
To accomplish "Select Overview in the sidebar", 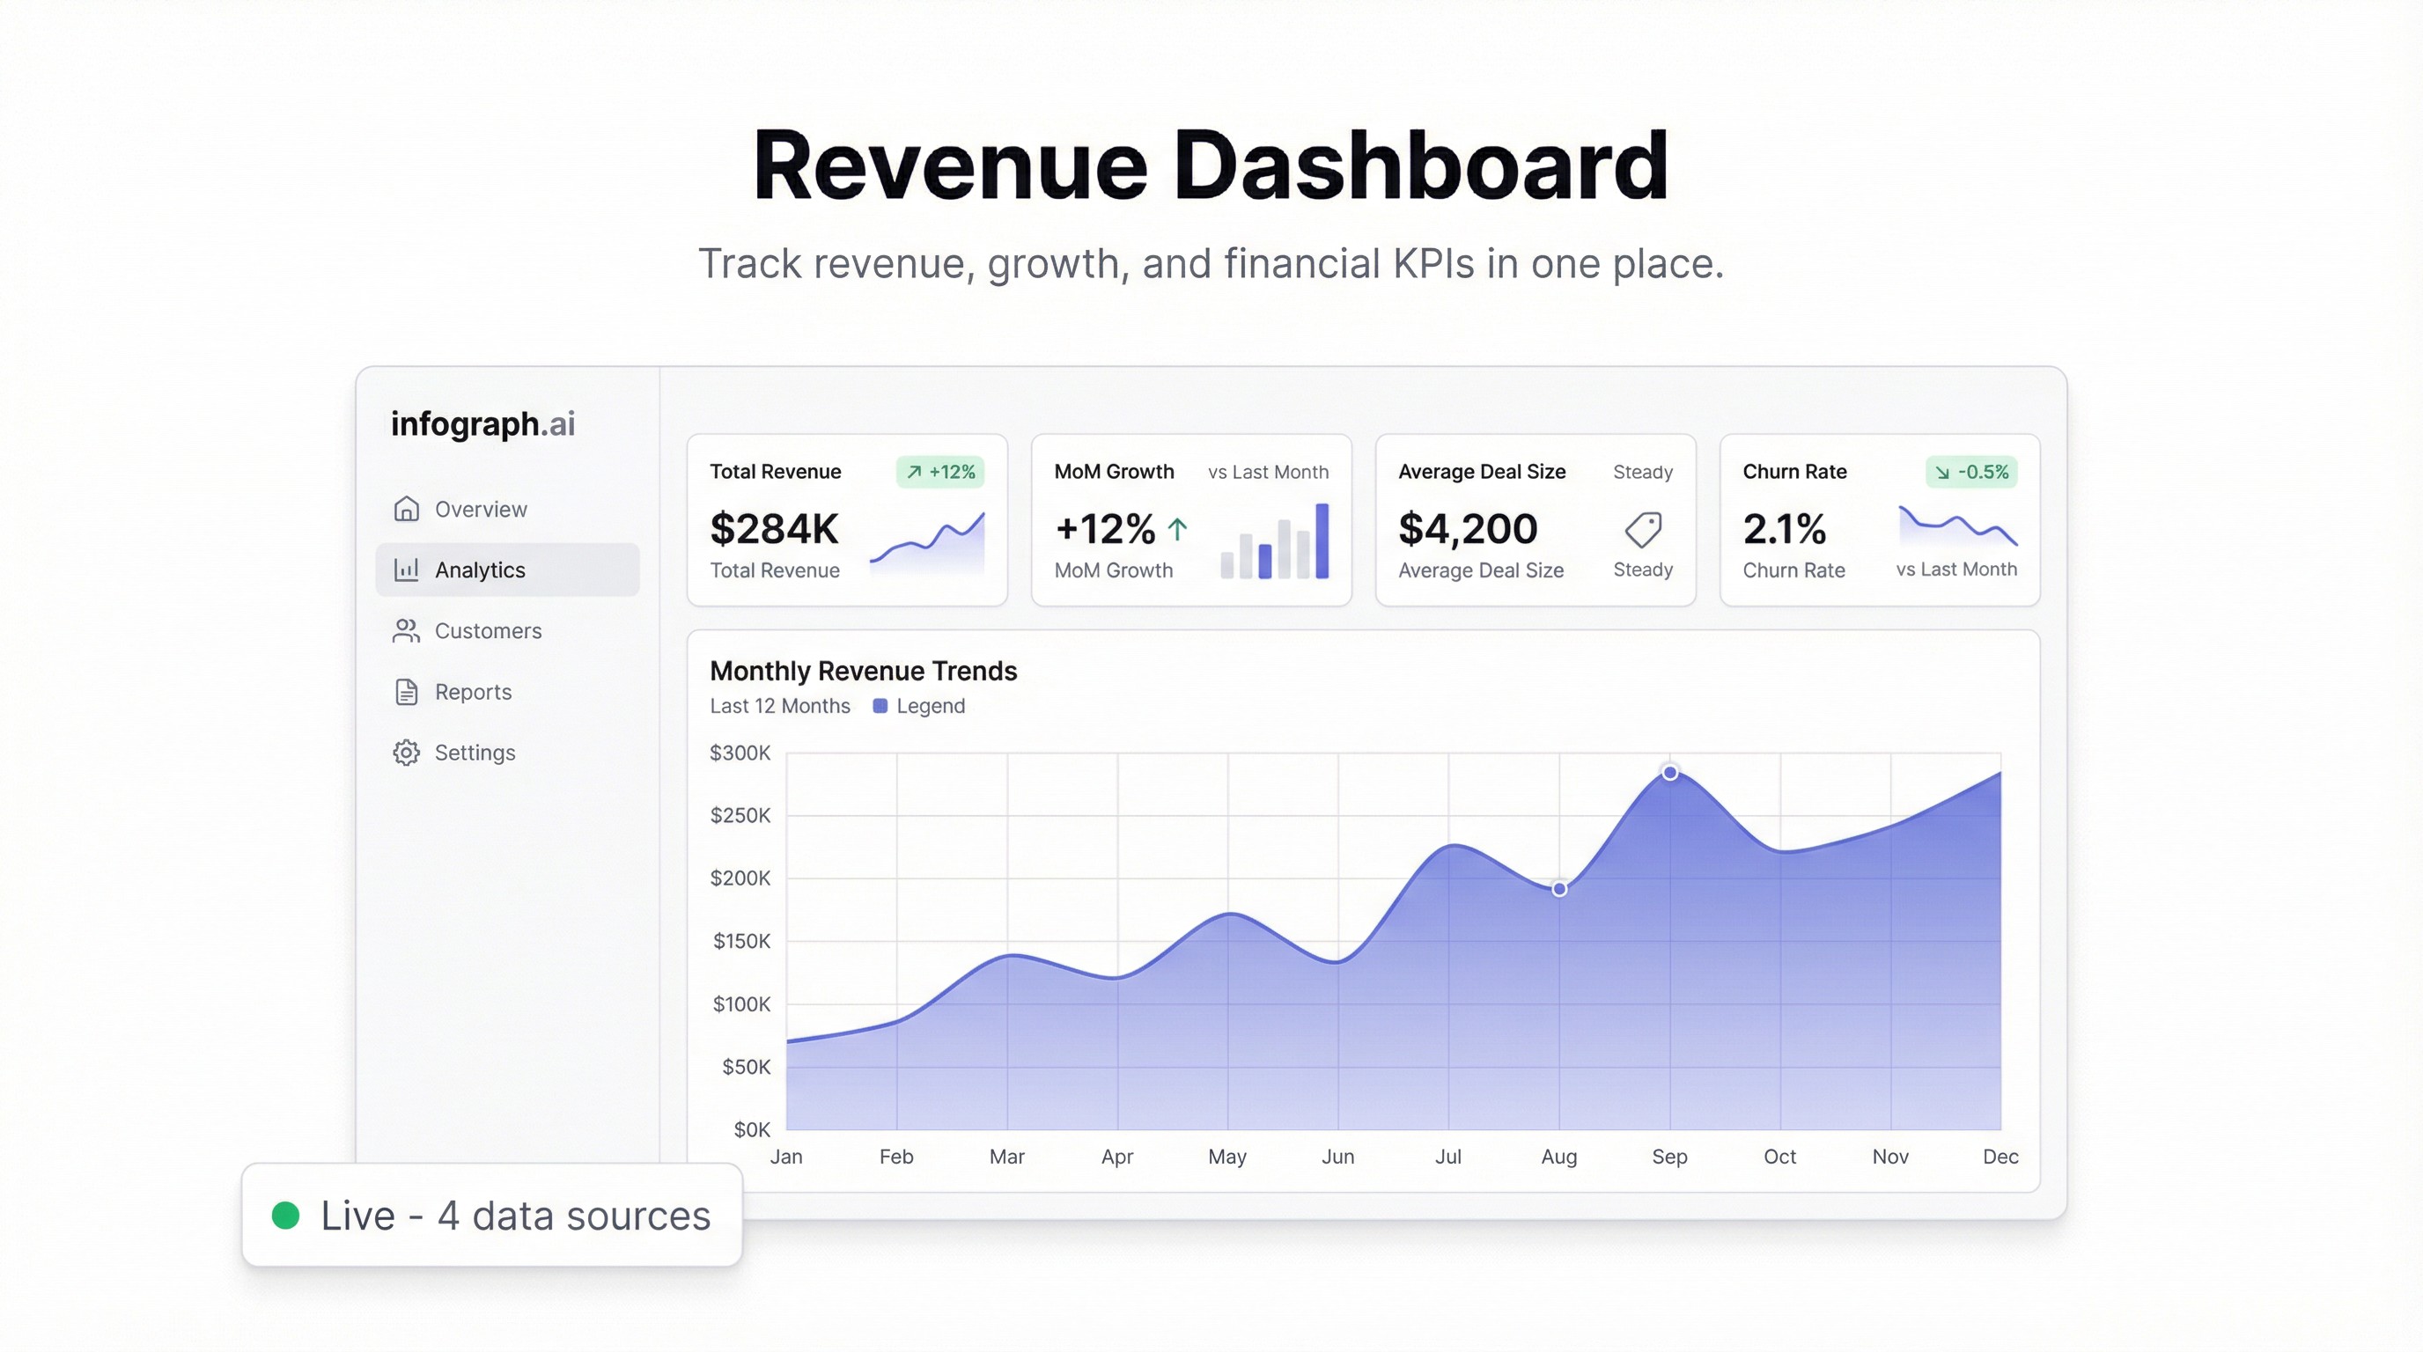I will 481,509.
